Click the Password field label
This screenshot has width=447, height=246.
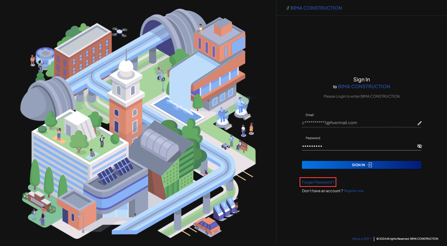point(313,138)
